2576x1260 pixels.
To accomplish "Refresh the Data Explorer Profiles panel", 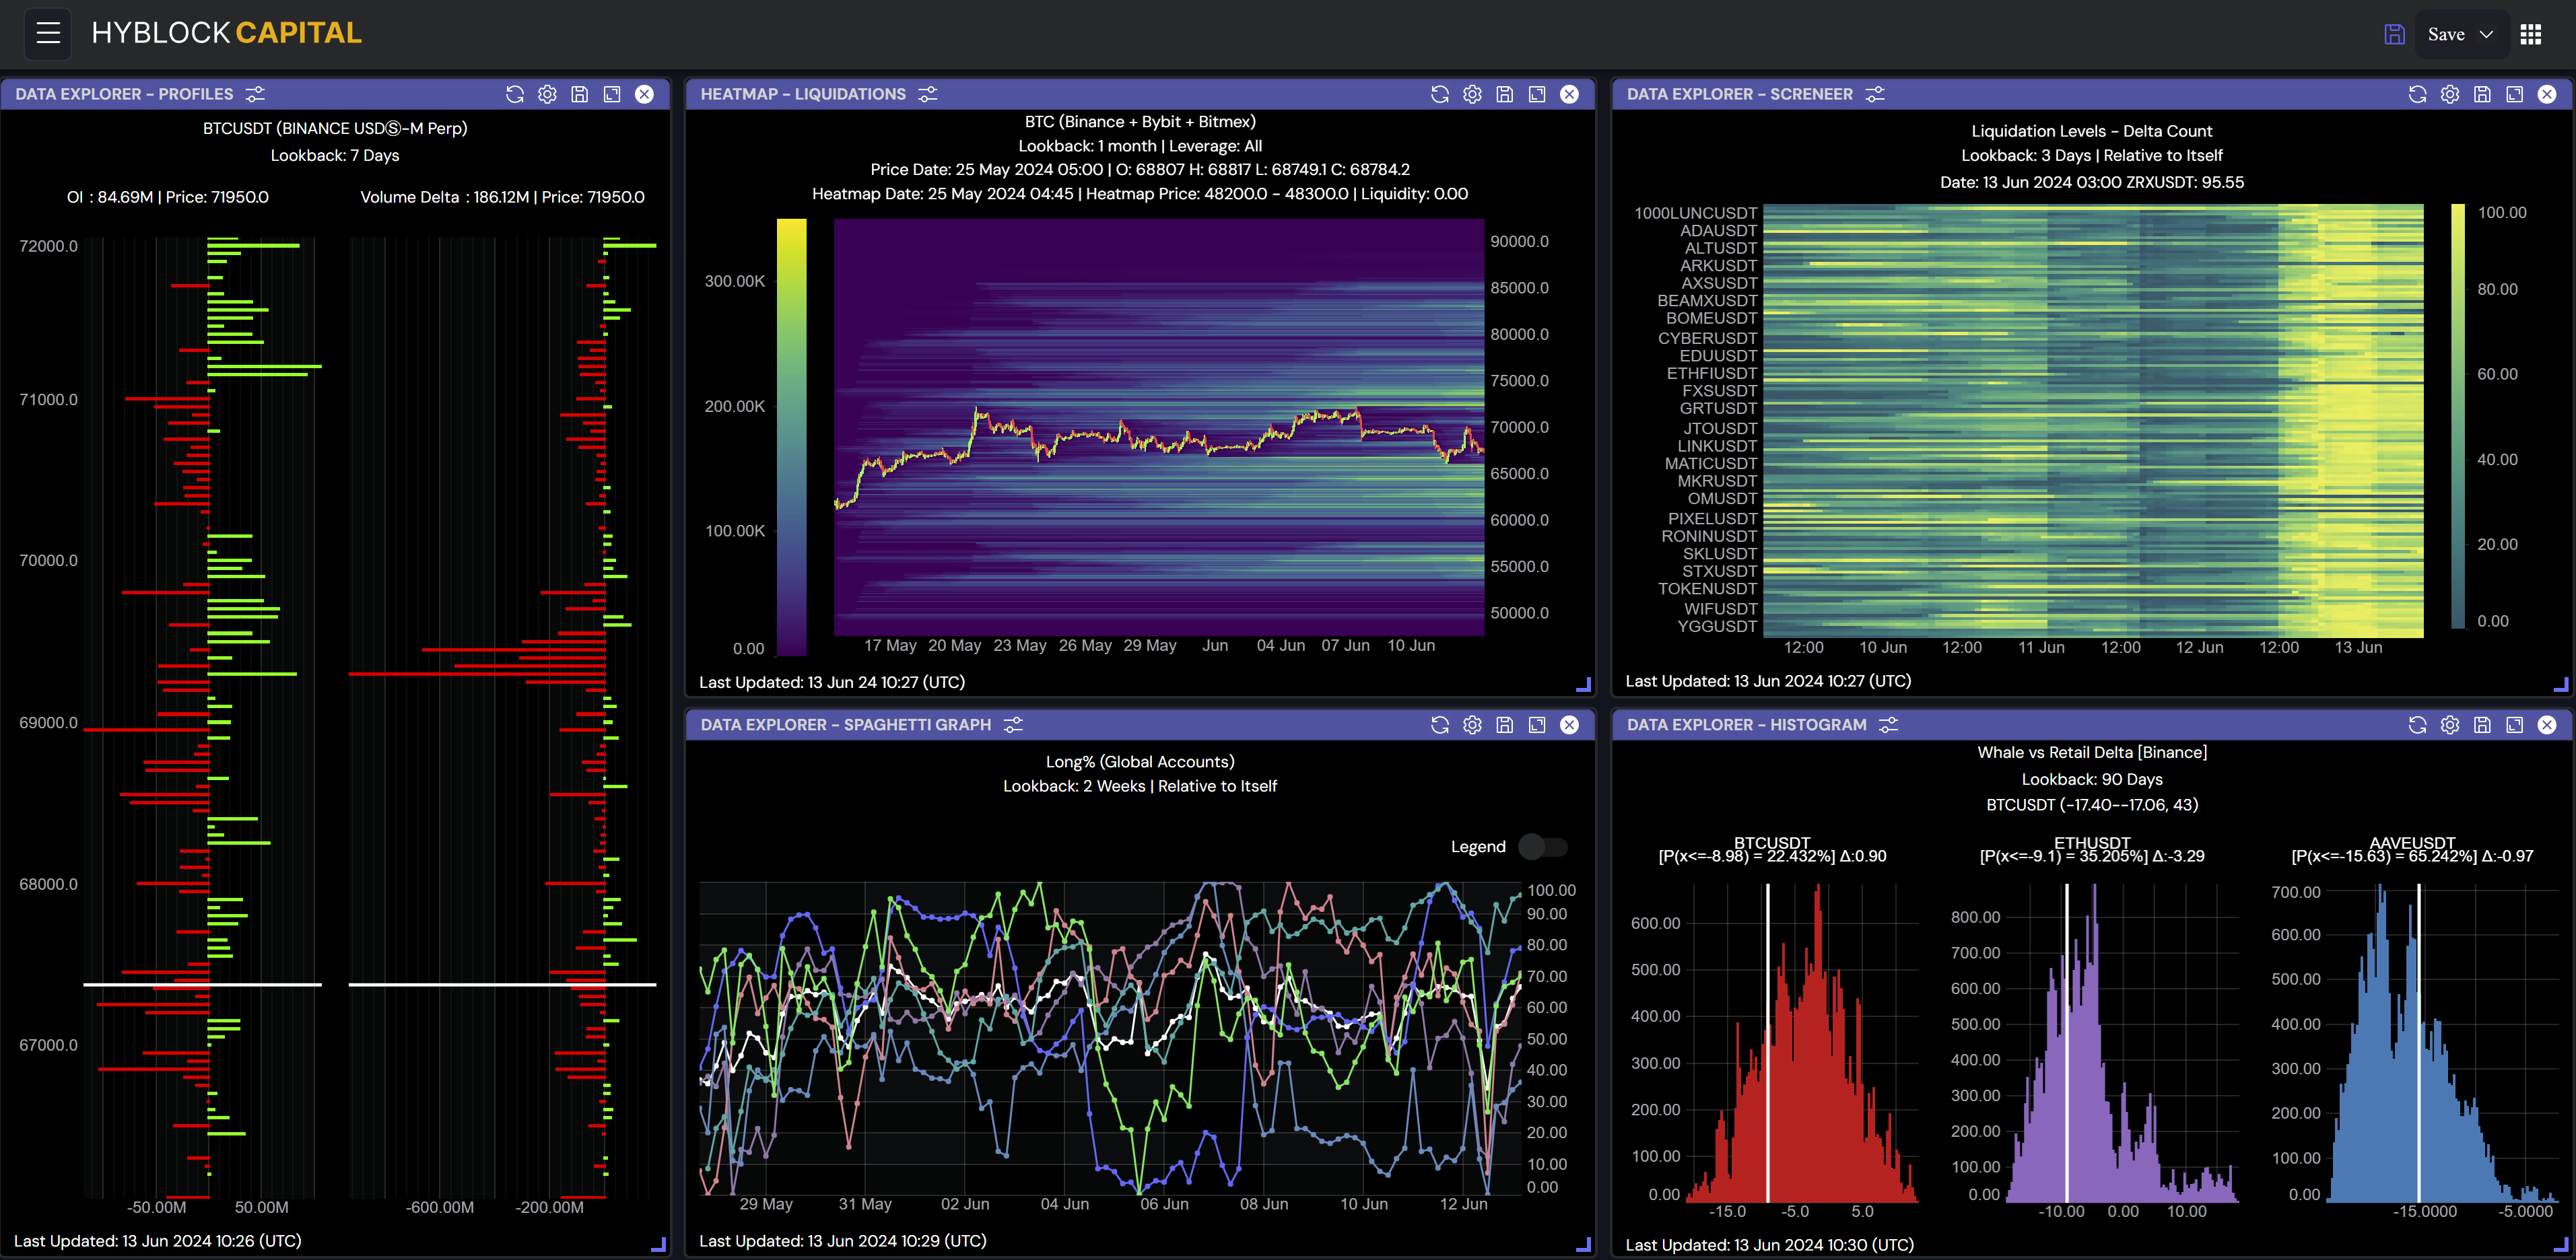I will click(515, 94).
